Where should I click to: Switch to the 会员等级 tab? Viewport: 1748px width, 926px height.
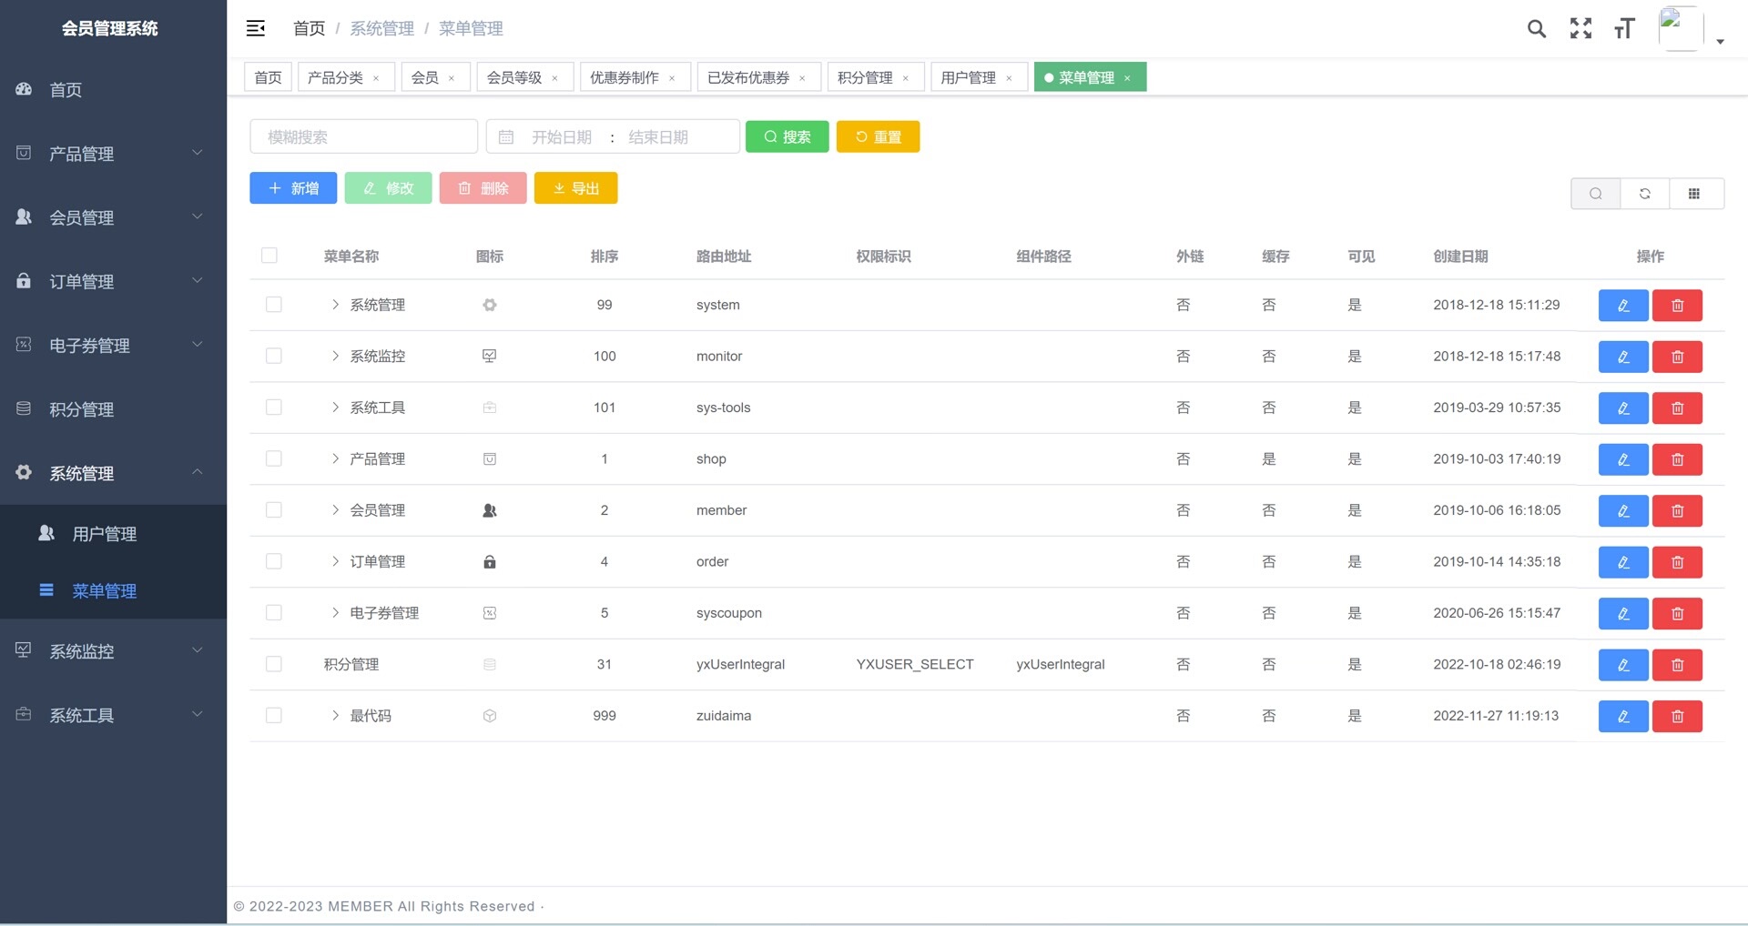(x=514, y=78)
